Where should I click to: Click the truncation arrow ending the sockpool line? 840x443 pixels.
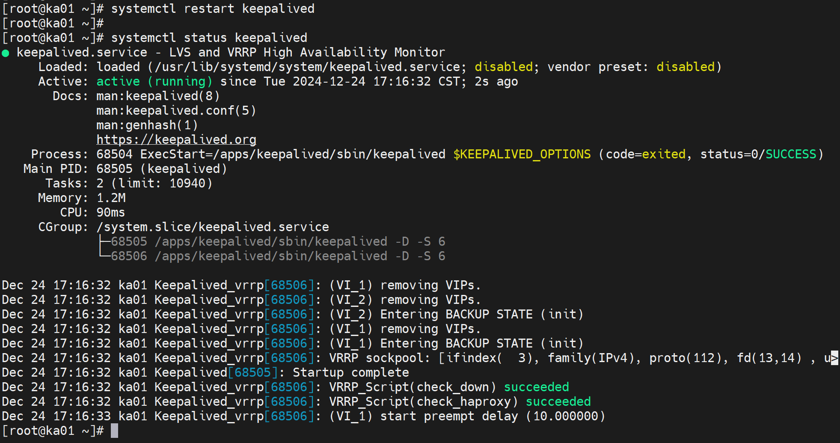click(x=834, y=358)
